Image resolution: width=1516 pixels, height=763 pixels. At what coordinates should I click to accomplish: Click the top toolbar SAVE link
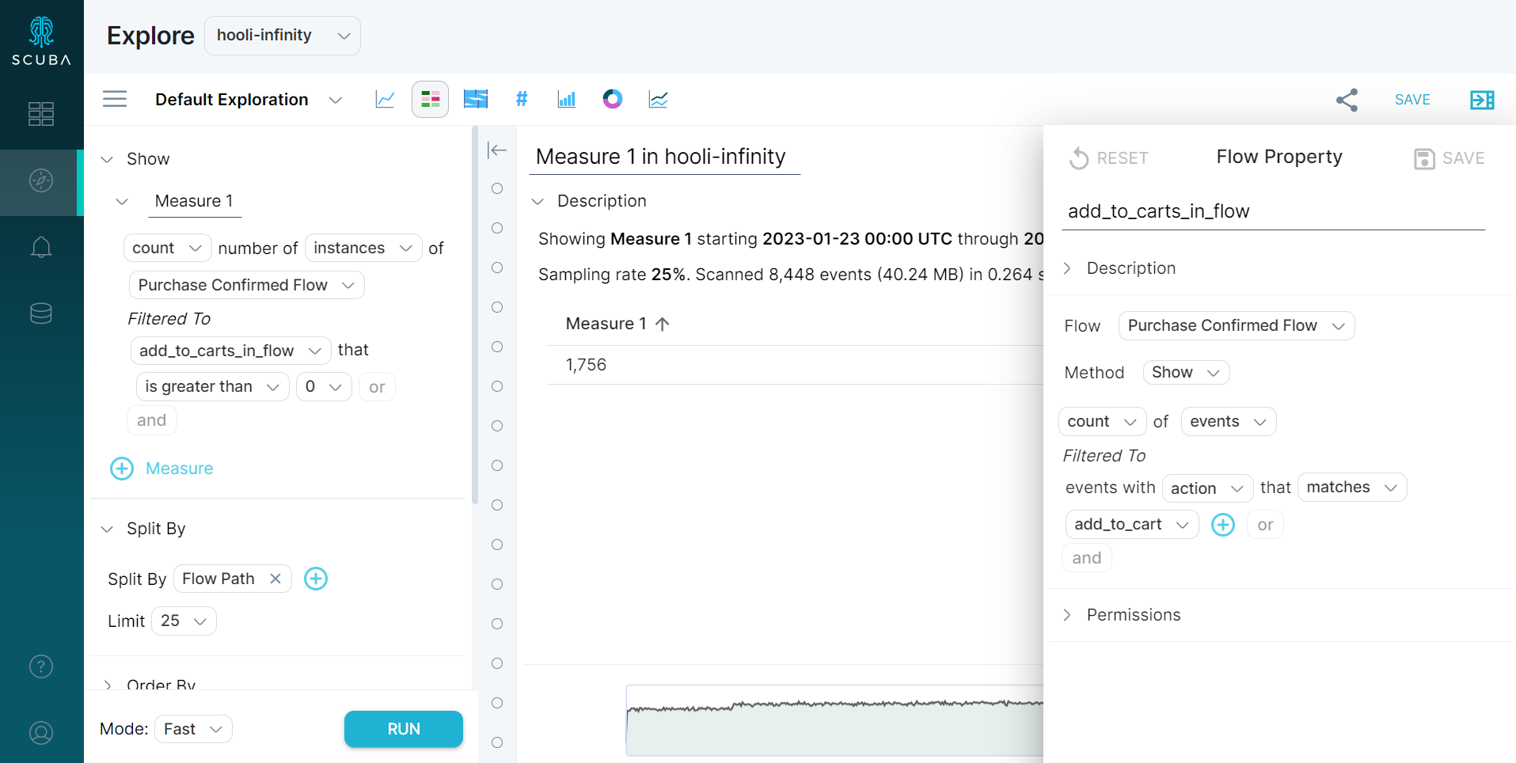[x=1412, y=100]
